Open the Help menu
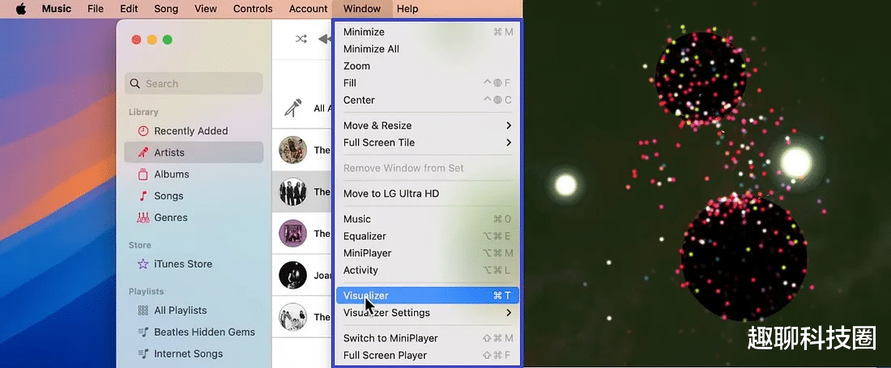 [407, 9]
